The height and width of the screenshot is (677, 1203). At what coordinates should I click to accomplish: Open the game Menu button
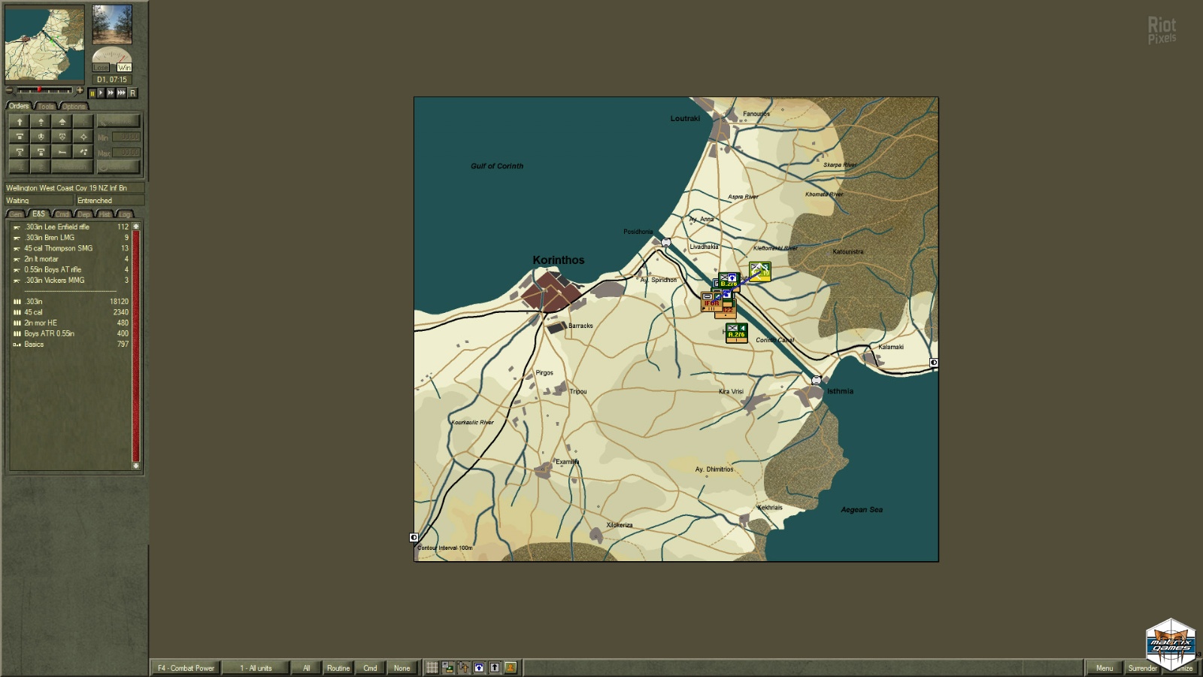(1104, 668)
